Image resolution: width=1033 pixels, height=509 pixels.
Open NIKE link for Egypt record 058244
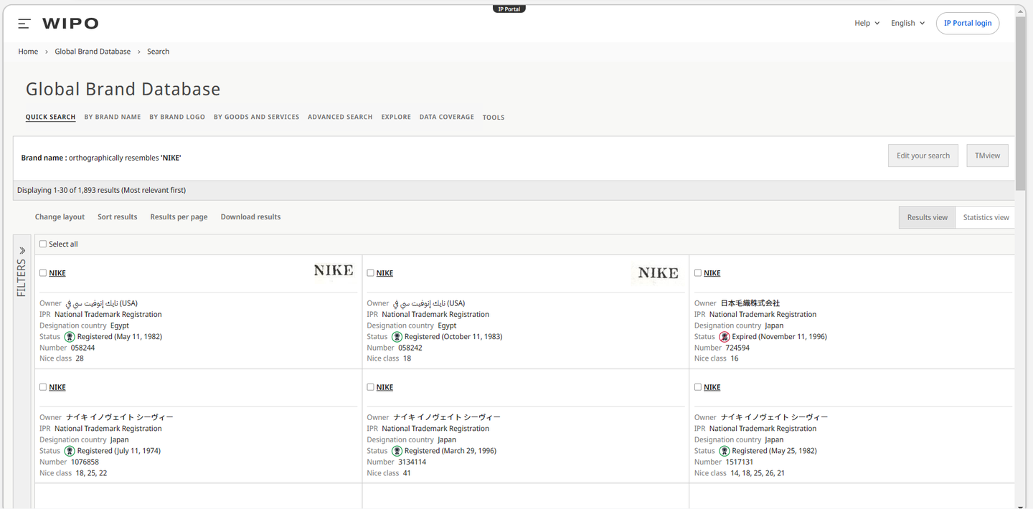pos(57,273)
